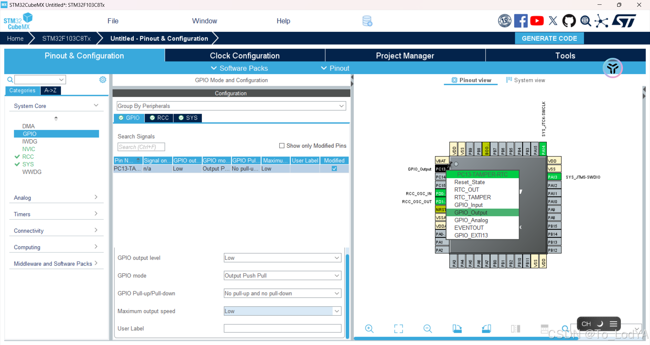The height and width of the screenshot is (345, 650).
Task: Switch to Project Manager tab
Action: coord(405,55)
